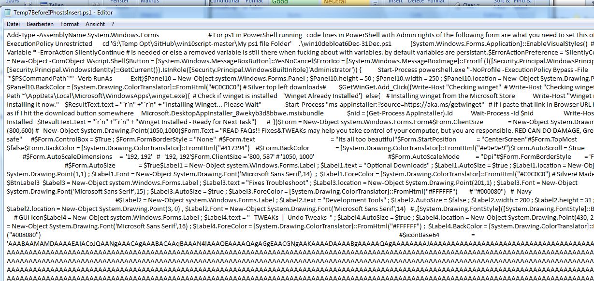Click '# Silver top left downloads#' comment
594x281 pixels.
coord(285,87)
